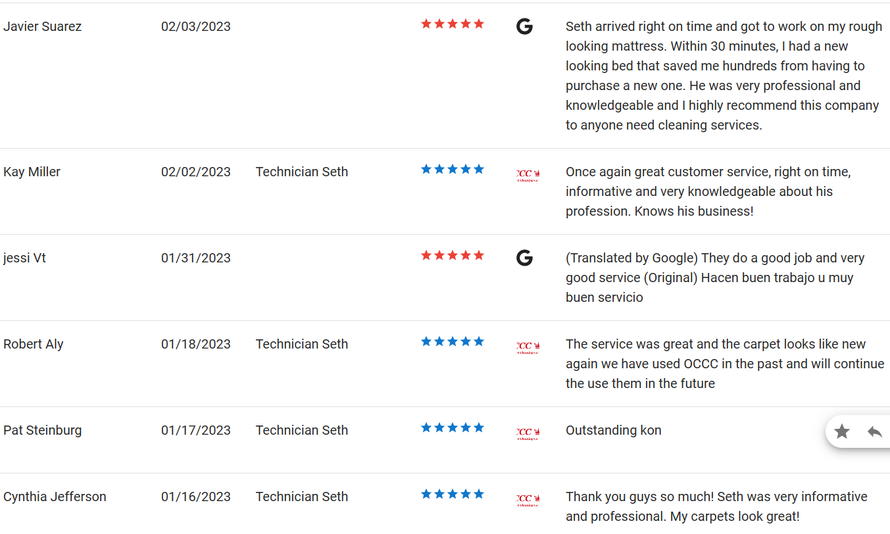Image resolution: width=890 pixels, height=534 pixels.
Task: Click Kay Miller's blue five-star rating
Action: [x=453, y=170]
